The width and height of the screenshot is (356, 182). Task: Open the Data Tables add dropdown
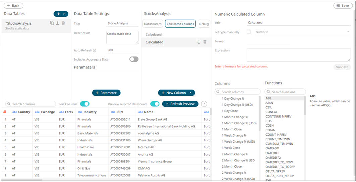click(61, 14)
